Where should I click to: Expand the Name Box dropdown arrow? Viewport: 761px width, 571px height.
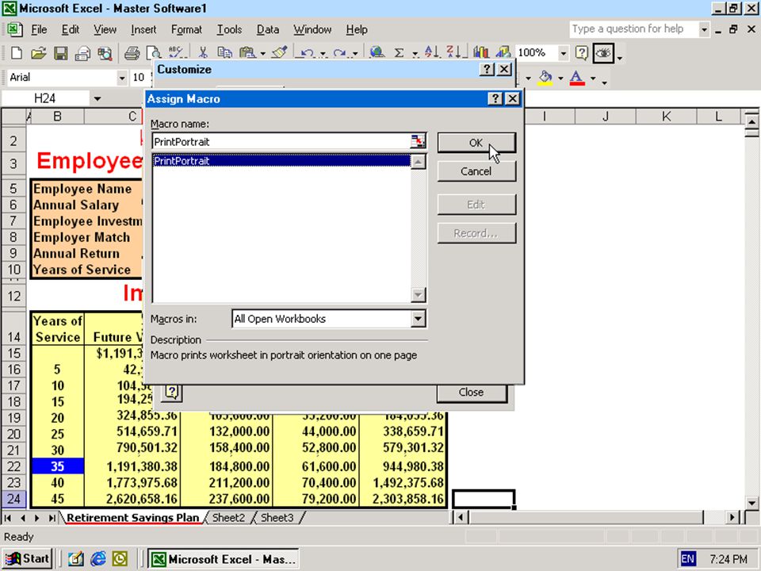coord(98,98)
